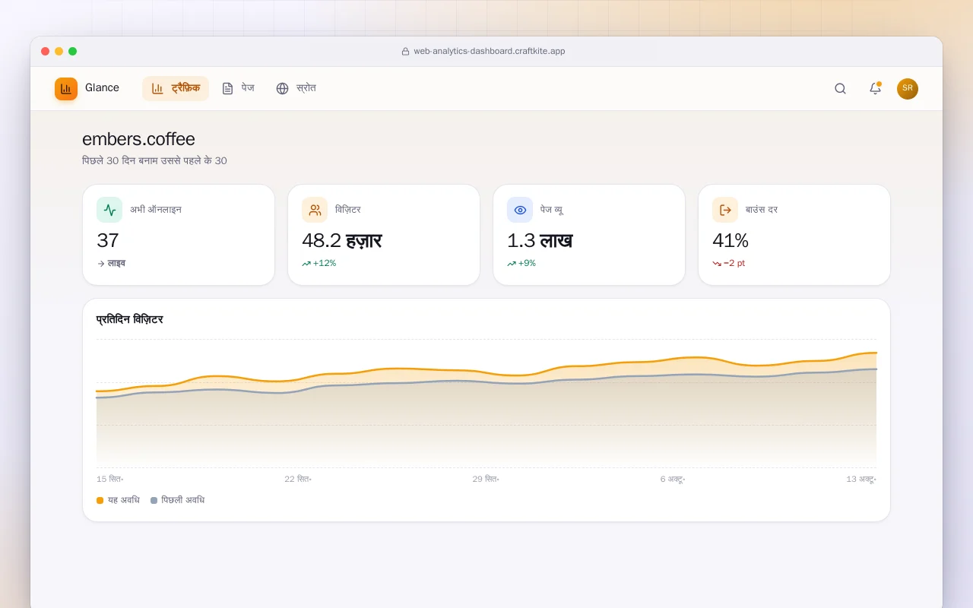Click the +12% trend on विज़िटर card
The width and height of the screenshot is (973, 608).
click(x=319, y=263)
